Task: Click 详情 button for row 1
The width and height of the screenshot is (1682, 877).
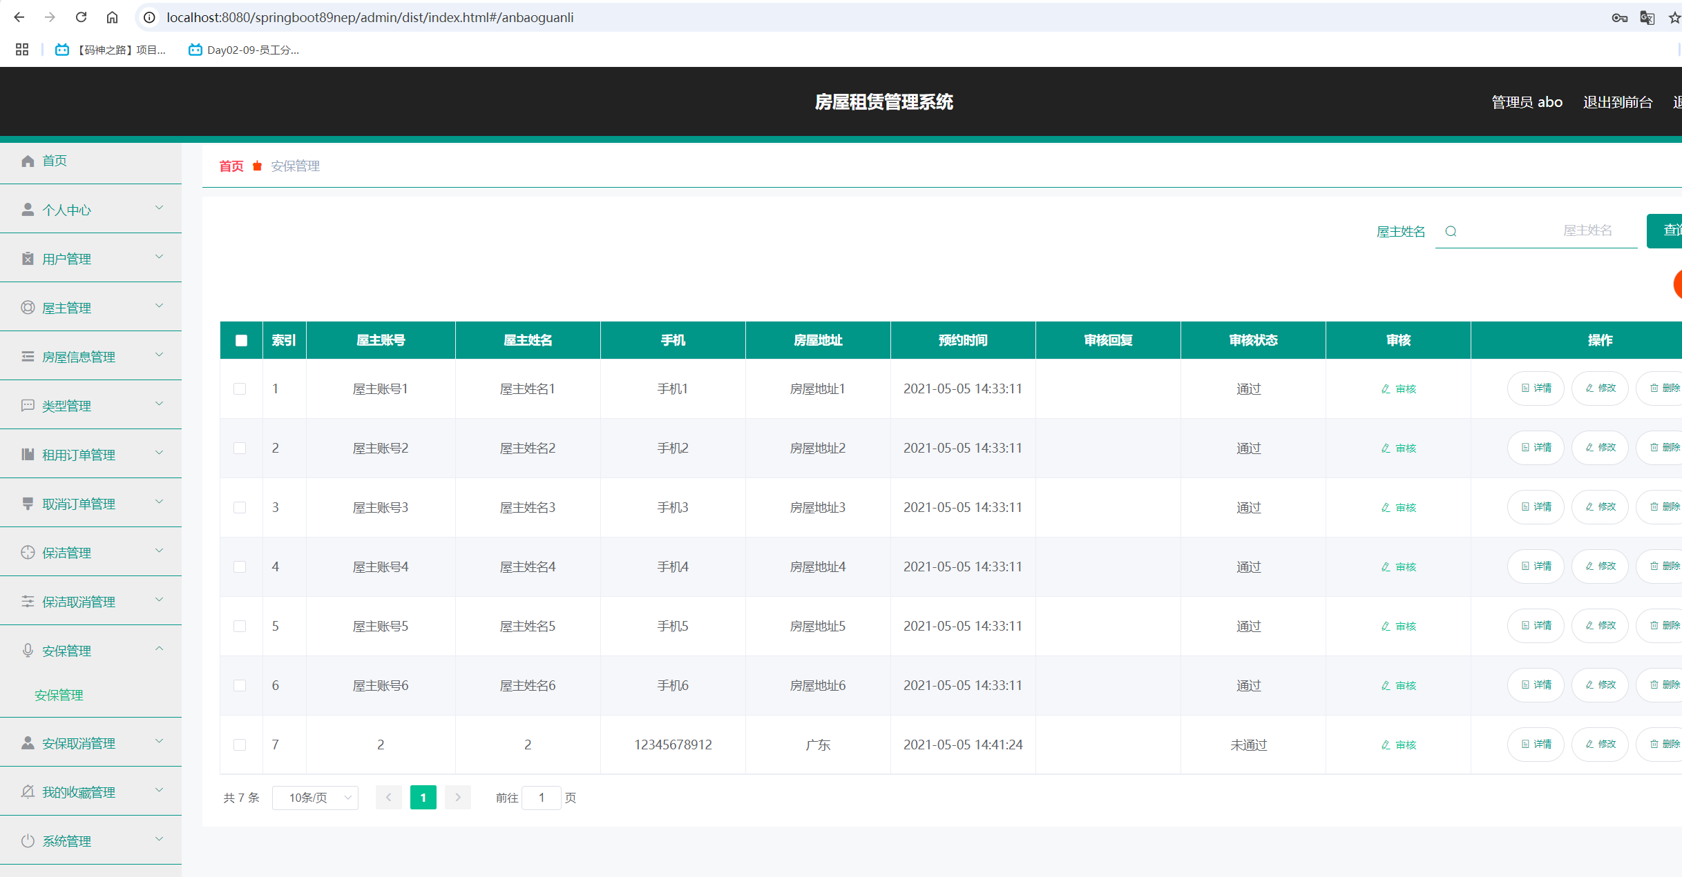Action: click(x=1536, y=388)
